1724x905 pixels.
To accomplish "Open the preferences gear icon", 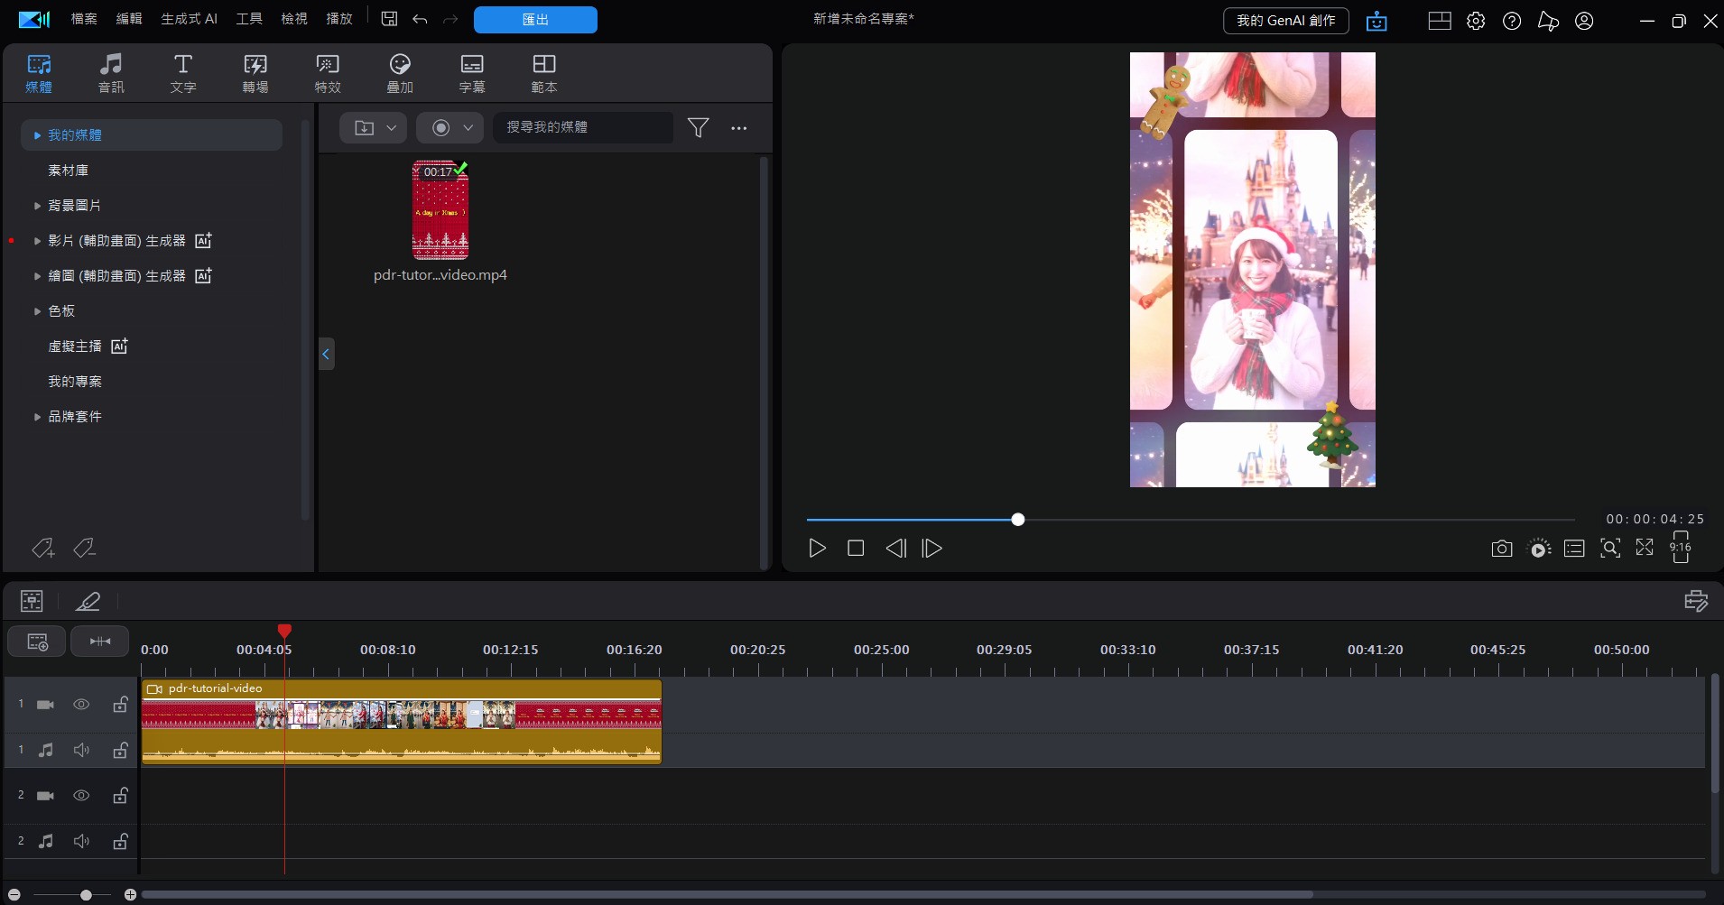I will [1476, 21].
